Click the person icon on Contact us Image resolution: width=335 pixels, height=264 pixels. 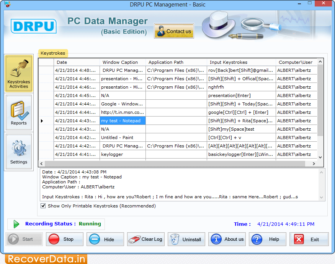point(161,31)
